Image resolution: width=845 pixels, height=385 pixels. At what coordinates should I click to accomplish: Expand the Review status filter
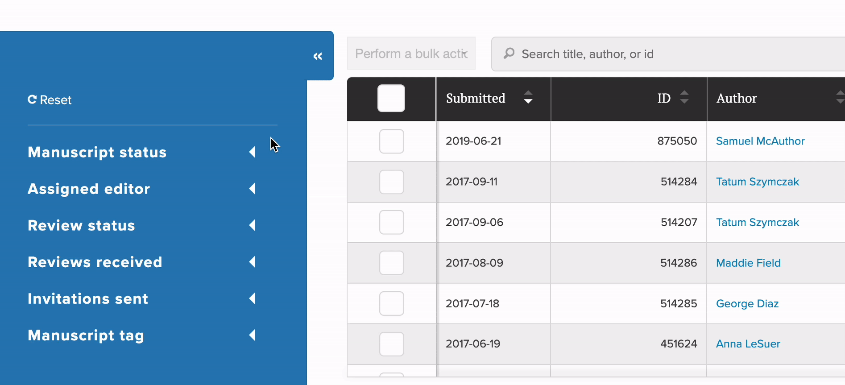[142, 225]
